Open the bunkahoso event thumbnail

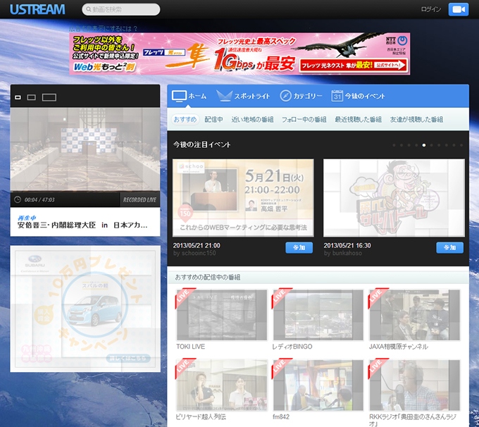coord(394,198)
